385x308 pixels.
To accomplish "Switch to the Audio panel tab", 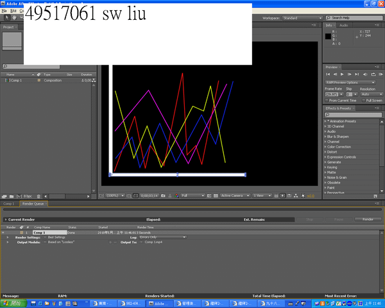I will coord(343,25).
